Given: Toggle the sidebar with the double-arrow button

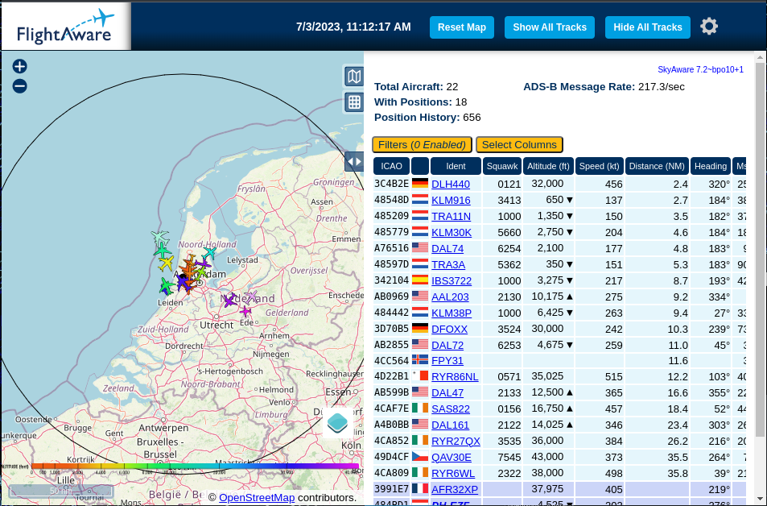Looking at the screenshot, I should click(354, 161).
